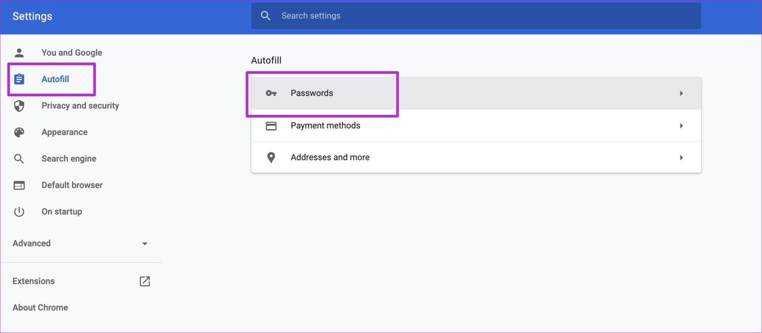The width and height of the screenshot is (762, 333).
Task: Open the Addresses and more entry
Action: 476,157
